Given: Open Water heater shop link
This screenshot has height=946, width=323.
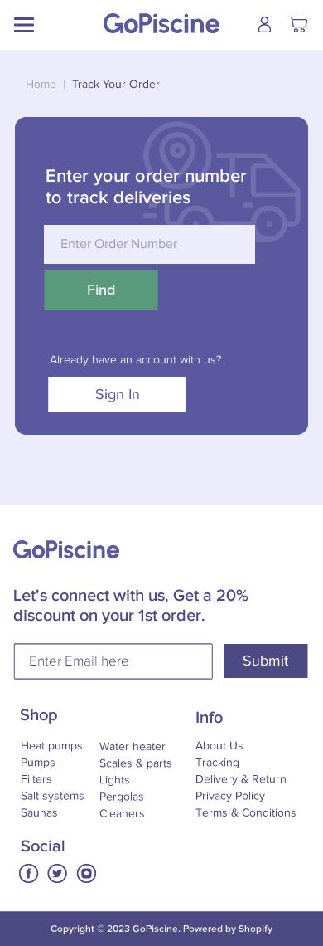Looking at the screenshot, I should [132, 747].
